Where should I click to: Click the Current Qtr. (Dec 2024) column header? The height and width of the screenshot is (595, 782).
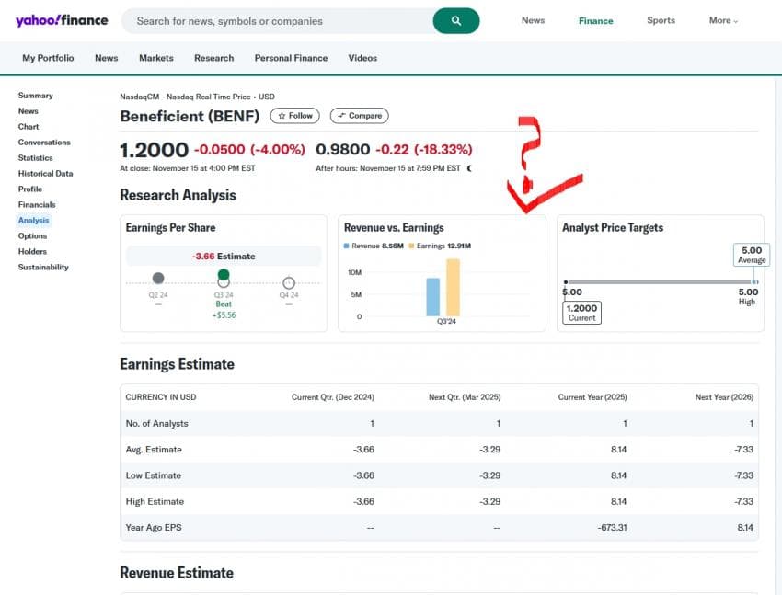click(x=333, y=397)
